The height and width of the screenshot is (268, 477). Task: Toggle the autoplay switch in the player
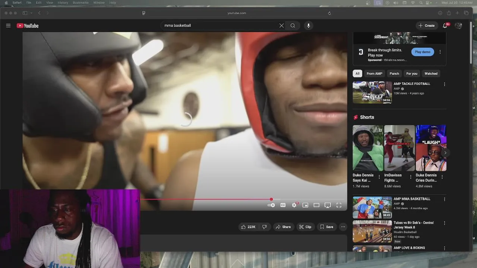tap(271, 205)
